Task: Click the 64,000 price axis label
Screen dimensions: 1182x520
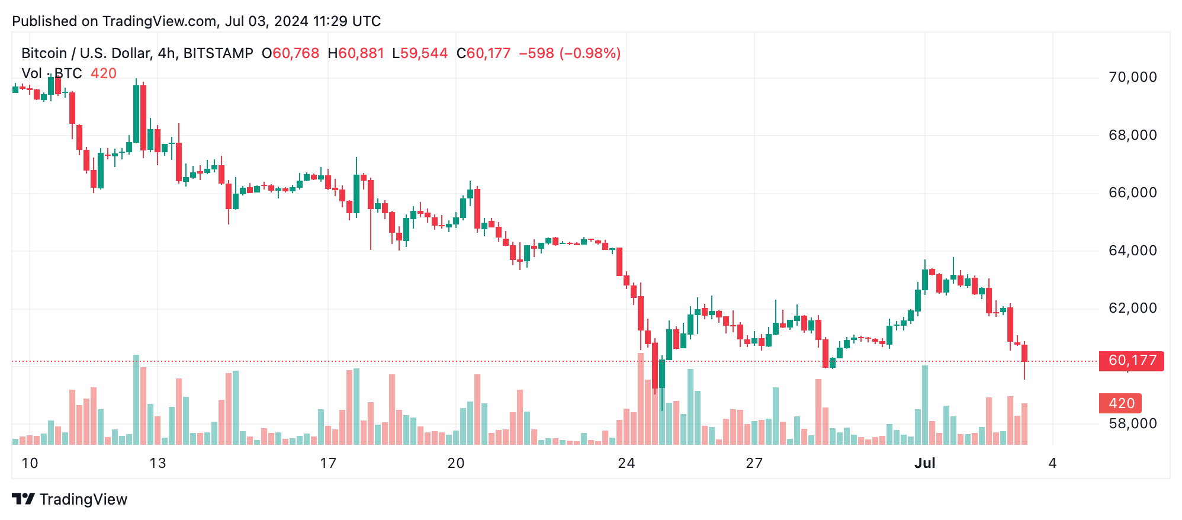Action: click(x=1132, y=251)
